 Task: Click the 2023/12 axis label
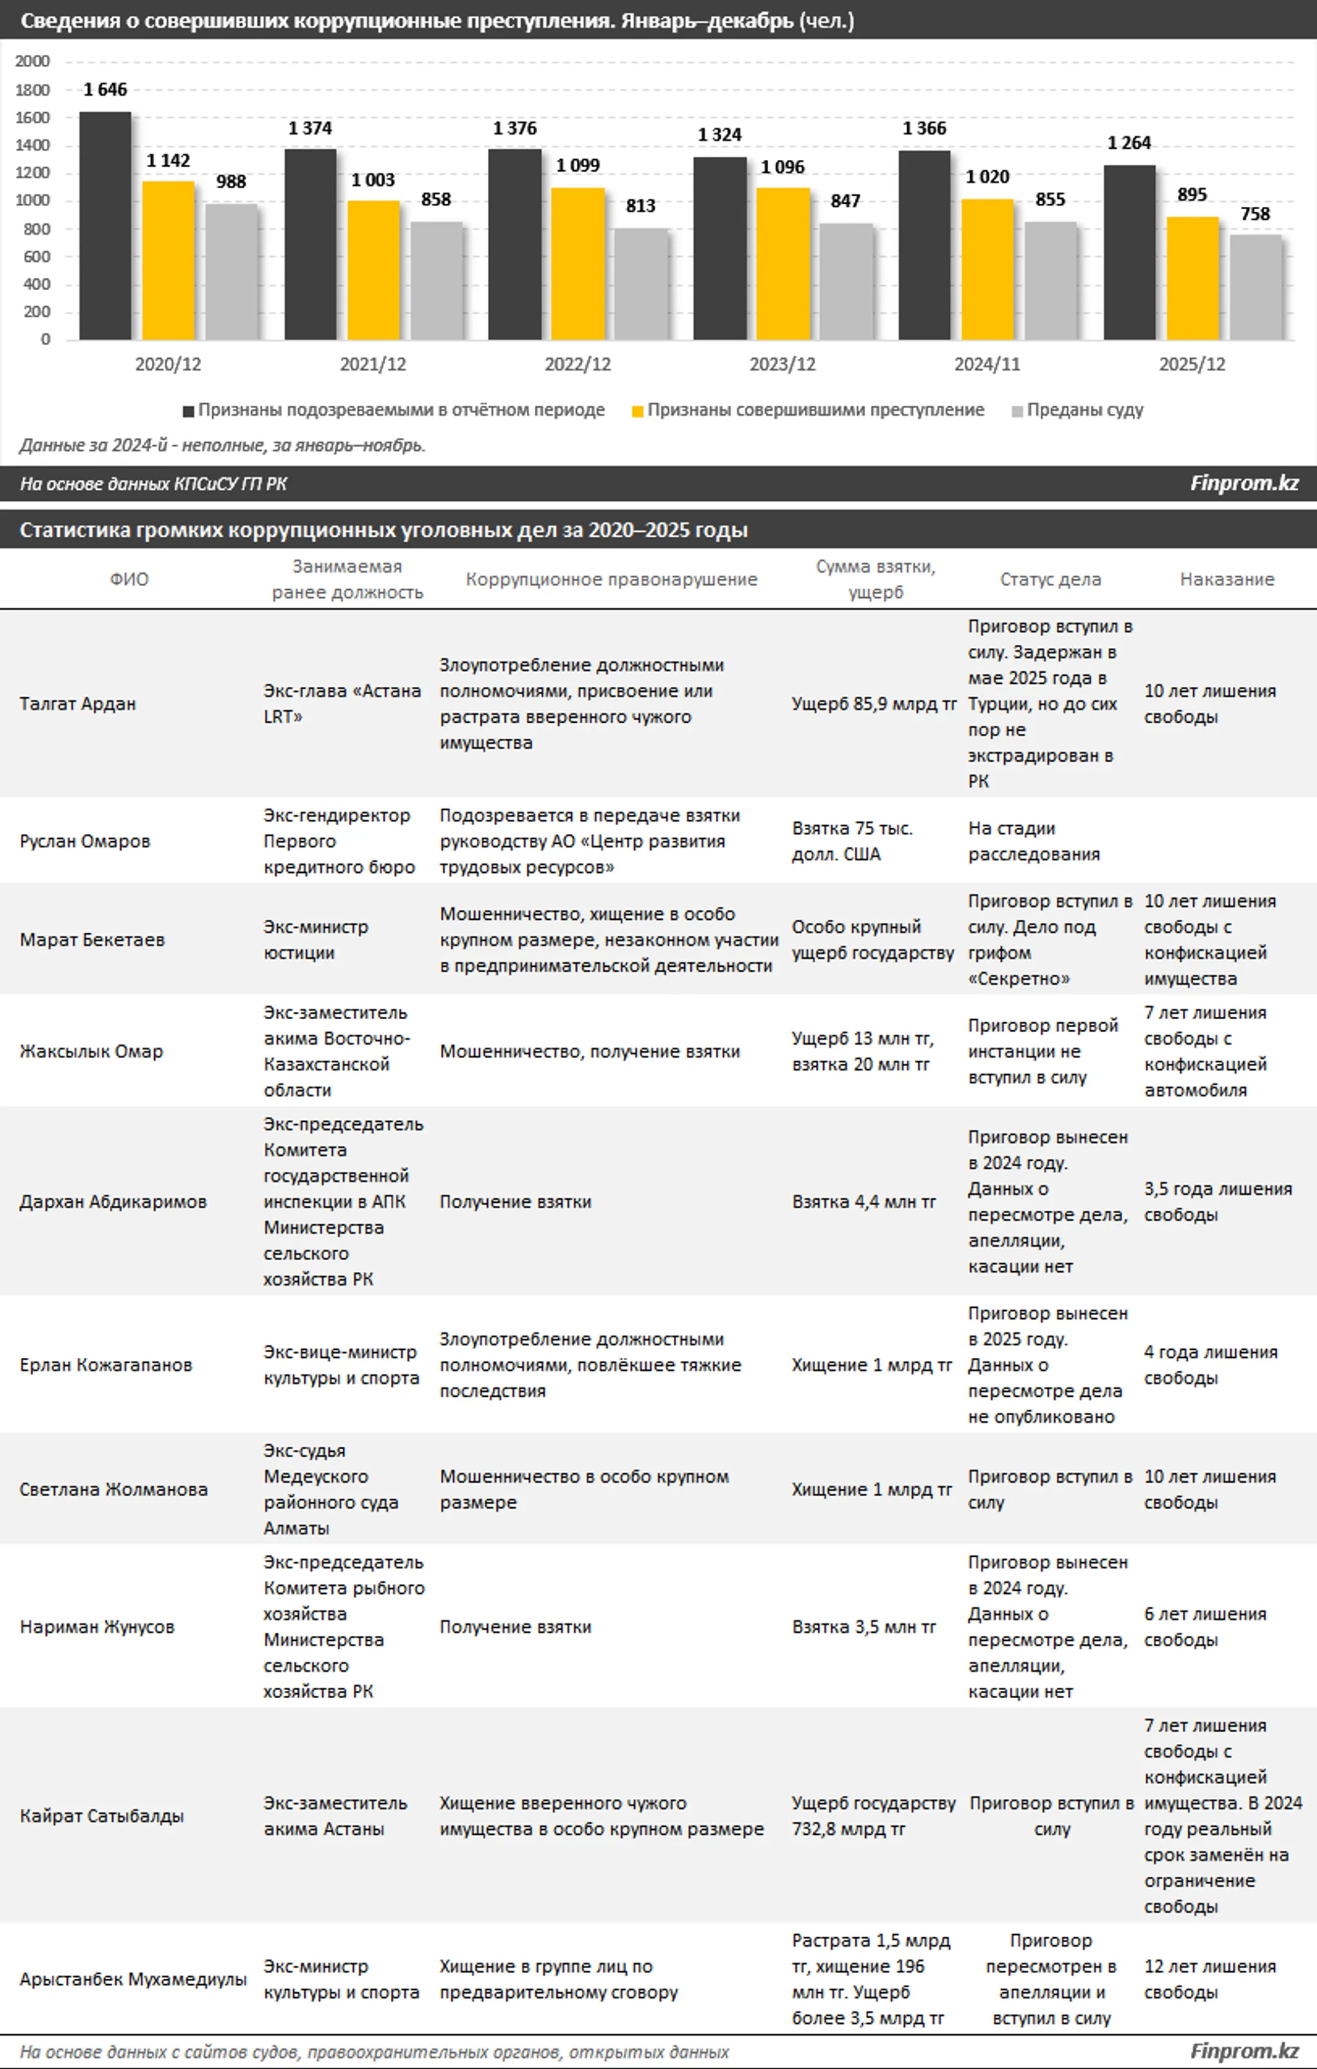782,364
